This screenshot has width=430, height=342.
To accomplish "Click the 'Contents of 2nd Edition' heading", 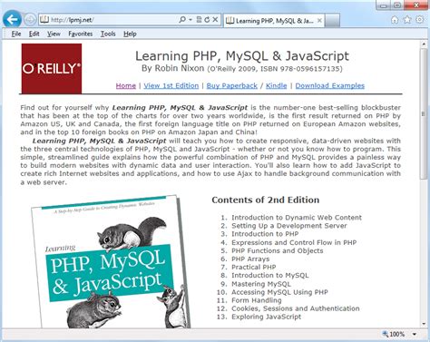I will (x=266, y=200).
